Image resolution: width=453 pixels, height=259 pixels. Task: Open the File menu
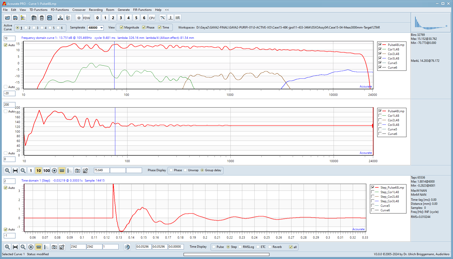tap(5, 10)
